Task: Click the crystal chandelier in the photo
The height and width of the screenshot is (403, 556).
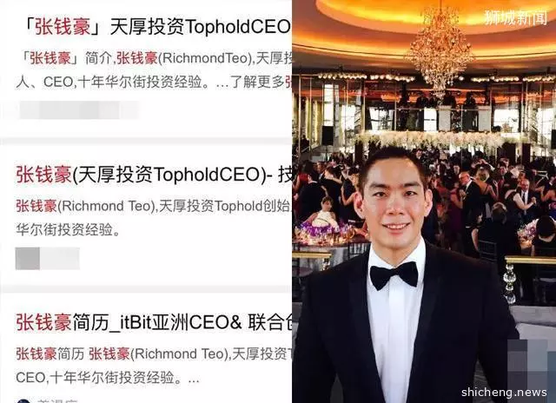Action: [x=440, y=50]
